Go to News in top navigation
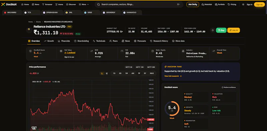The height and width of the screenshot is (131, 267). (35, 5)
